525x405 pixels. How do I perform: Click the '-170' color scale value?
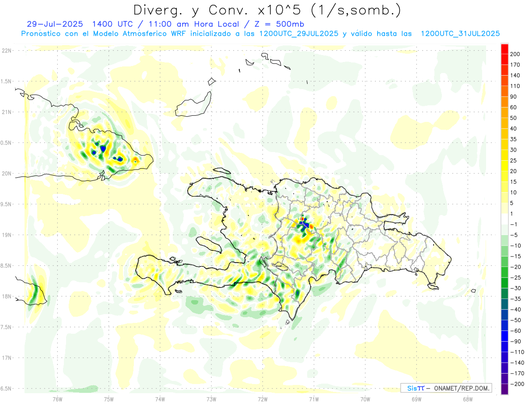point(517,373)
